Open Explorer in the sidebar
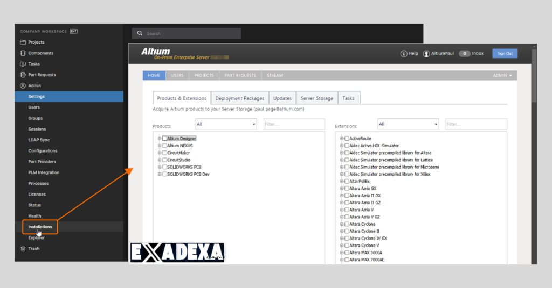Viewport: 552px width, 288px height. point(37,238)
